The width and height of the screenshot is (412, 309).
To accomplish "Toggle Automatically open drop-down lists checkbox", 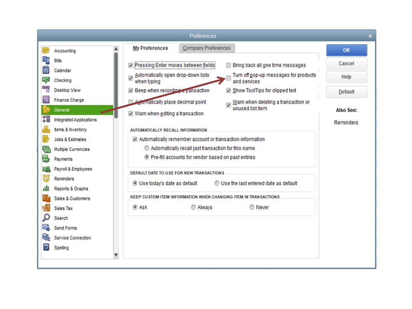I will [x=131, y=78].
